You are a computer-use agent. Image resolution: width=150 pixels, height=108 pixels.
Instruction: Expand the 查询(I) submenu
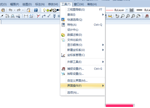[82, 15]
